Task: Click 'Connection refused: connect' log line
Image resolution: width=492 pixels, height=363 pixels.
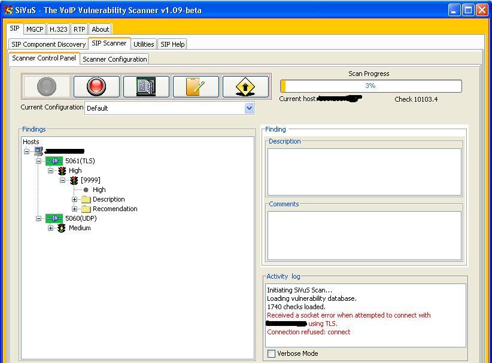Action: pos(308,332)
